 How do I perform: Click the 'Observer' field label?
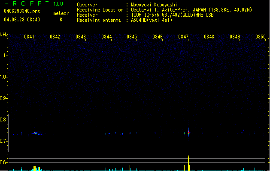coord(87,5)
